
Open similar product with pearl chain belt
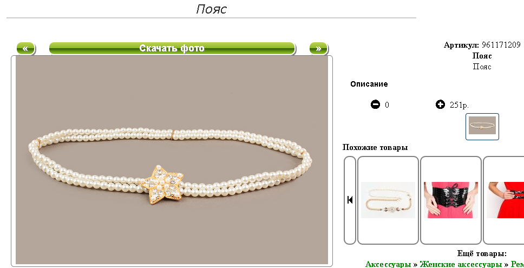point(388,200)
